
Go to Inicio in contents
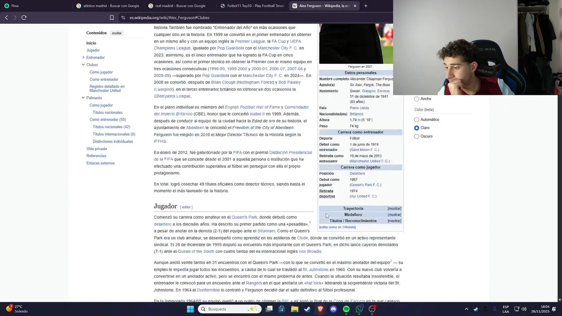pyautogui.click(x=91, y=43)
